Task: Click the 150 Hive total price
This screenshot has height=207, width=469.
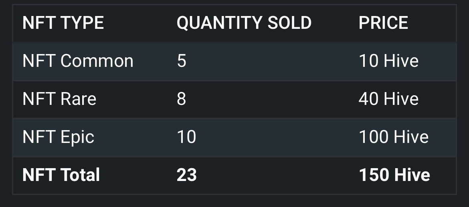Action: pos(394,175)
